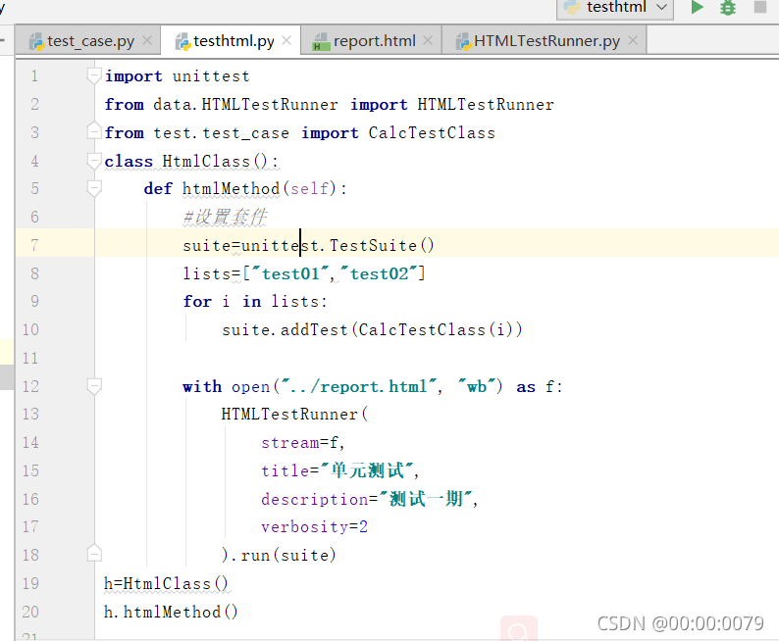
Task: Click 'stream=f' on line 14
Action: [x=300, y=443]
